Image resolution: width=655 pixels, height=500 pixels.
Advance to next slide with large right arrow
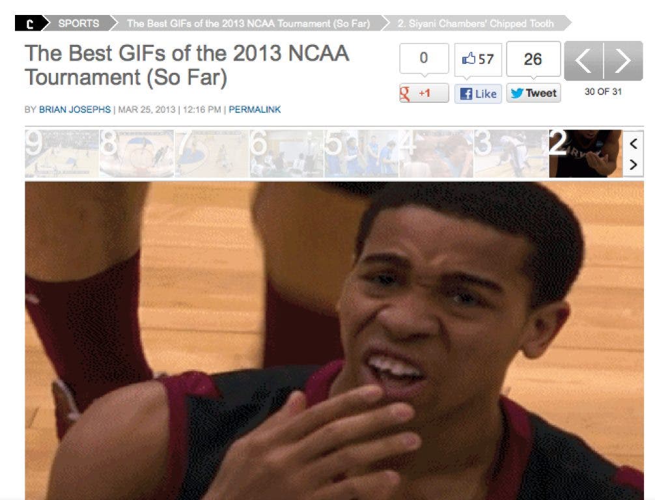623,61
